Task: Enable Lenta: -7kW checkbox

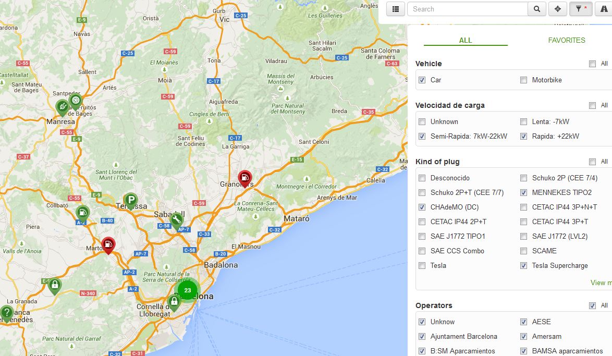Action: (523, 122)
